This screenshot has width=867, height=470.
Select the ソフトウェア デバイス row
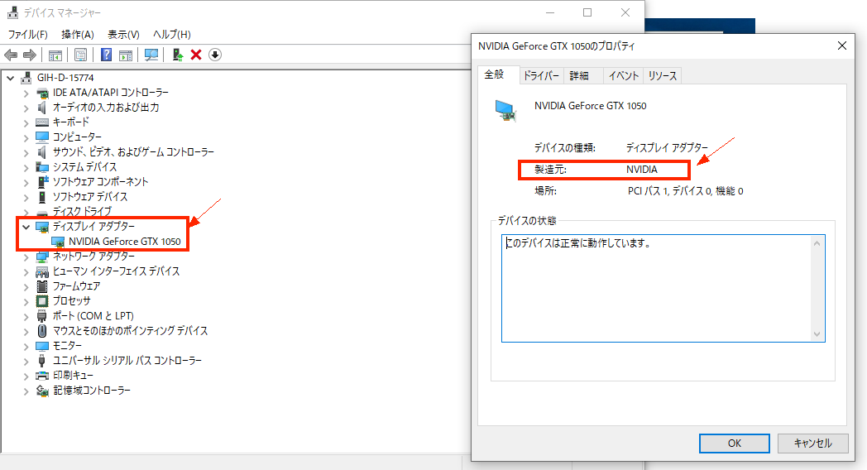(90, 197)
